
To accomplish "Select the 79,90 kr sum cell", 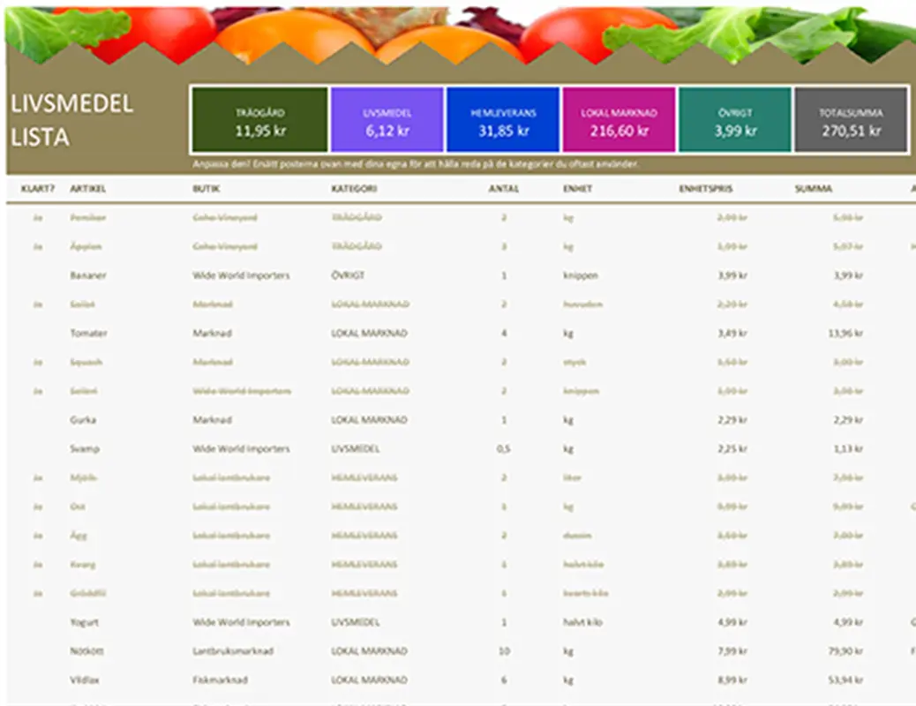I will click(845, 651).
